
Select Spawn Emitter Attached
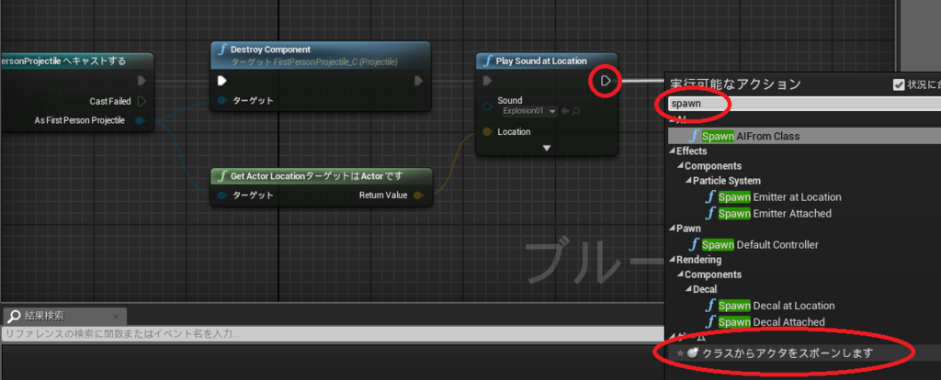775,213
